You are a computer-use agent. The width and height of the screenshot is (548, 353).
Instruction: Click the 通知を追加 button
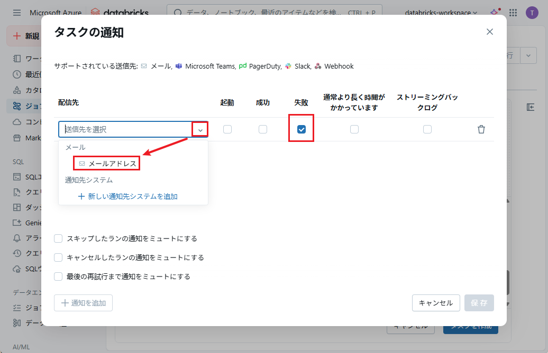(83, 303)
